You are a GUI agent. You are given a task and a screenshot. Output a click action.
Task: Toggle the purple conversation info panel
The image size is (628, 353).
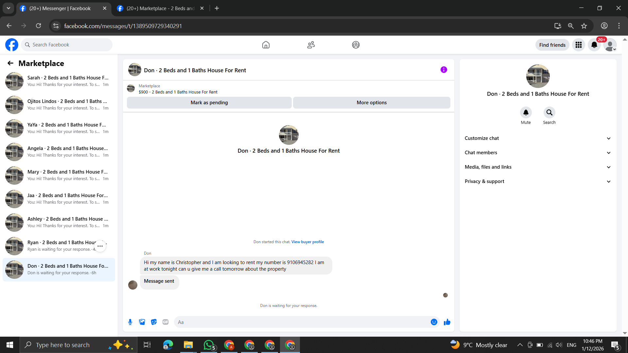(x=444, y=70)
